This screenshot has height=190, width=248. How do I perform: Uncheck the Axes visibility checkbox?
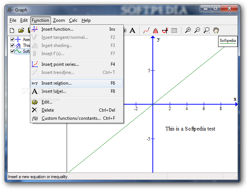point(12,39)
